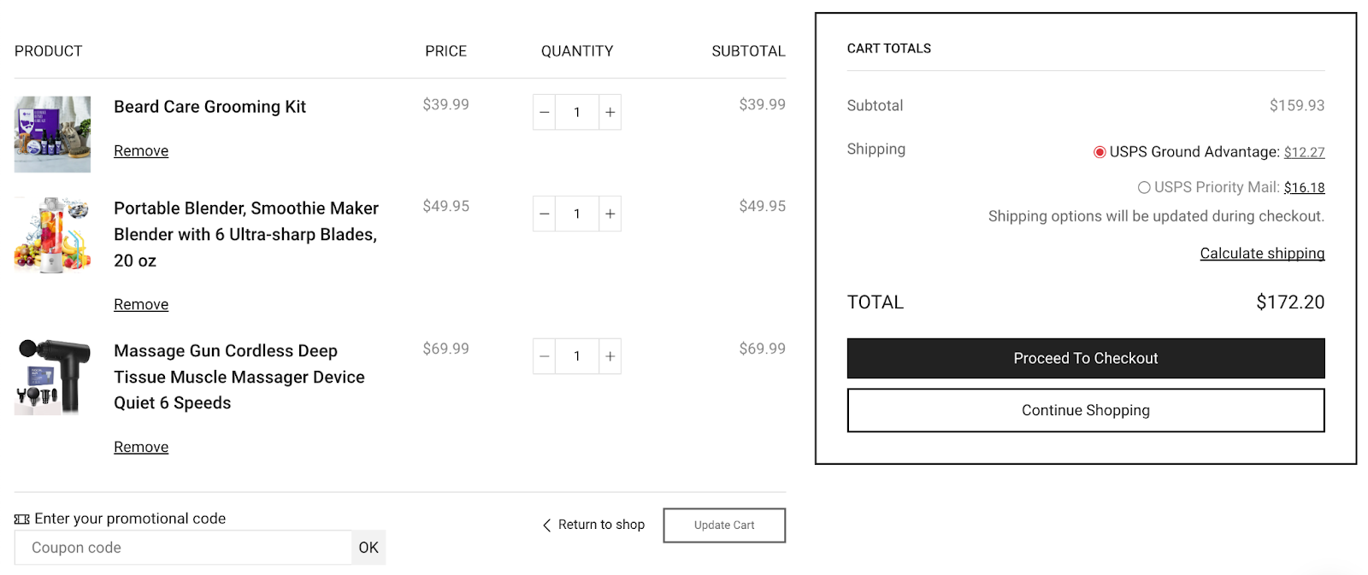
Task: Remove the Portable Blender from cart
Action: point(141,304)
